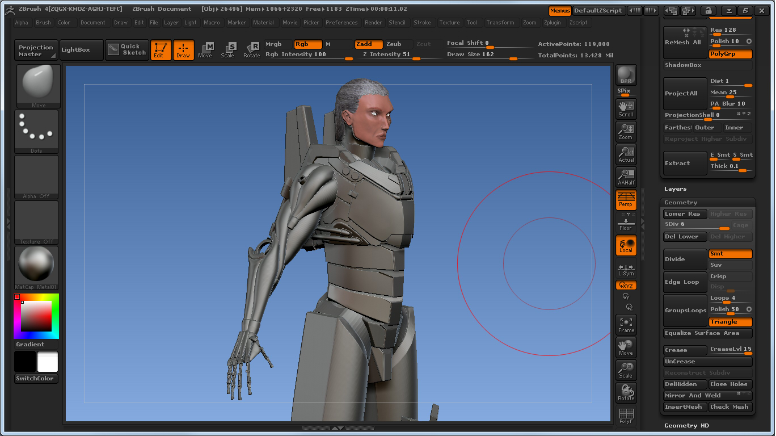
Task: Toggle Persp perspective mode
Action: point(626,200)
